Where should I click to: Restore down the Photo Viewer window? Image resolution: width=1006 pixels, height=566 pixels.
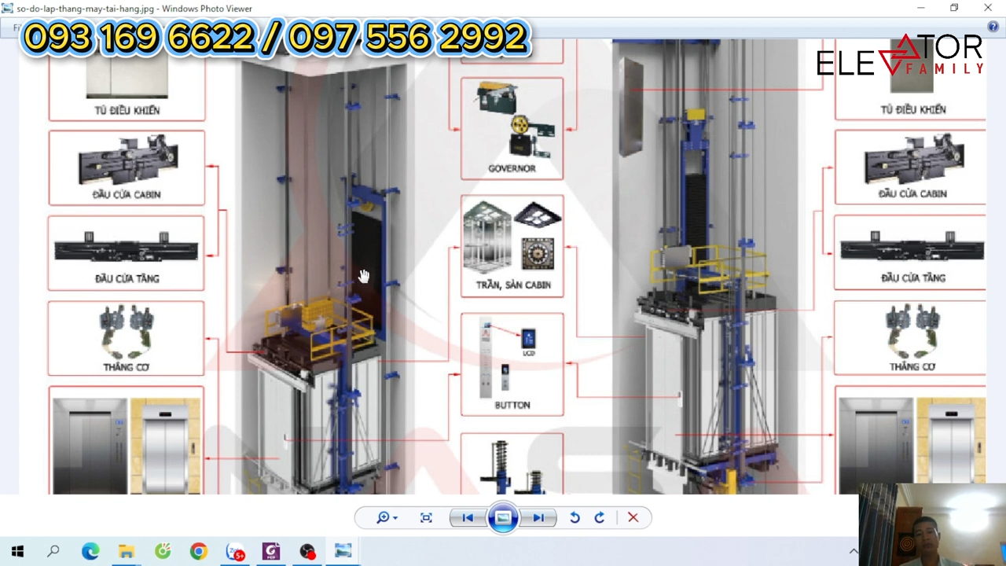tap(953, 8)
